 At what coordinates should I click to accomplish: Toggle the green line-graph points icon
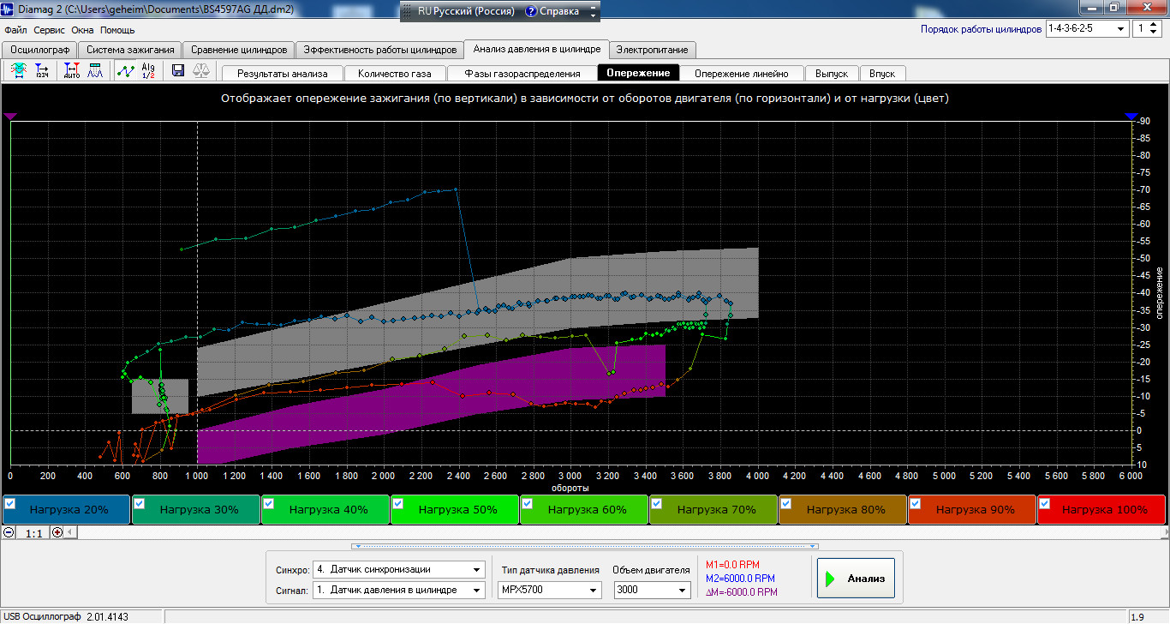126,71
